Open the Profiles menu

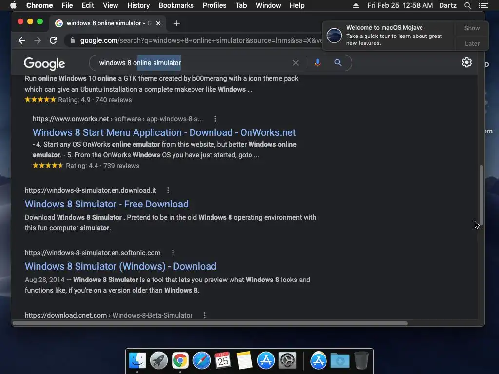tap(214, 5)
